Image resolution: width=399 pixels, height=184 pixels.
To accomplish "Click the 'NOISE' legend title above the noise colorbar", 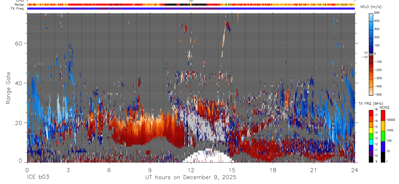I will click(385, 107).
